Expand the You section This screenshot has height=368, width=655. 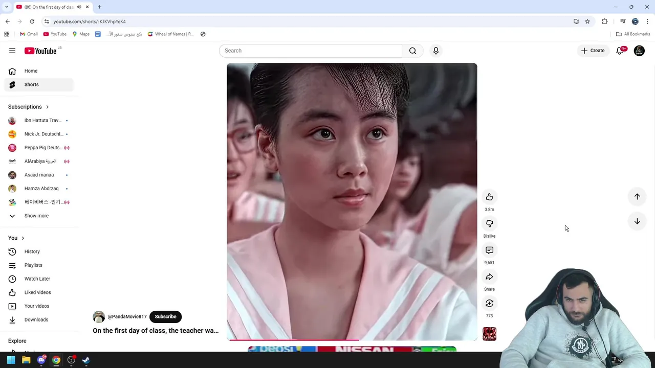[16, 238]
